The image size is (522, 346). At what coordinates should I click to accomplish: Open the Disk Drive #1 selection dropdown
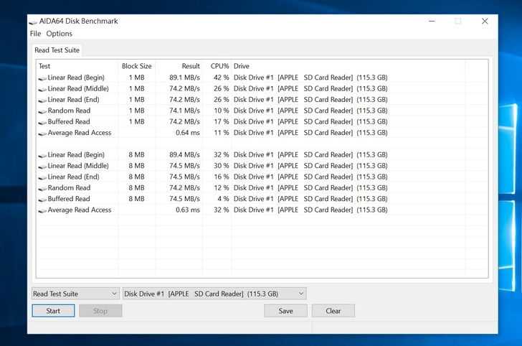(214, 294)
